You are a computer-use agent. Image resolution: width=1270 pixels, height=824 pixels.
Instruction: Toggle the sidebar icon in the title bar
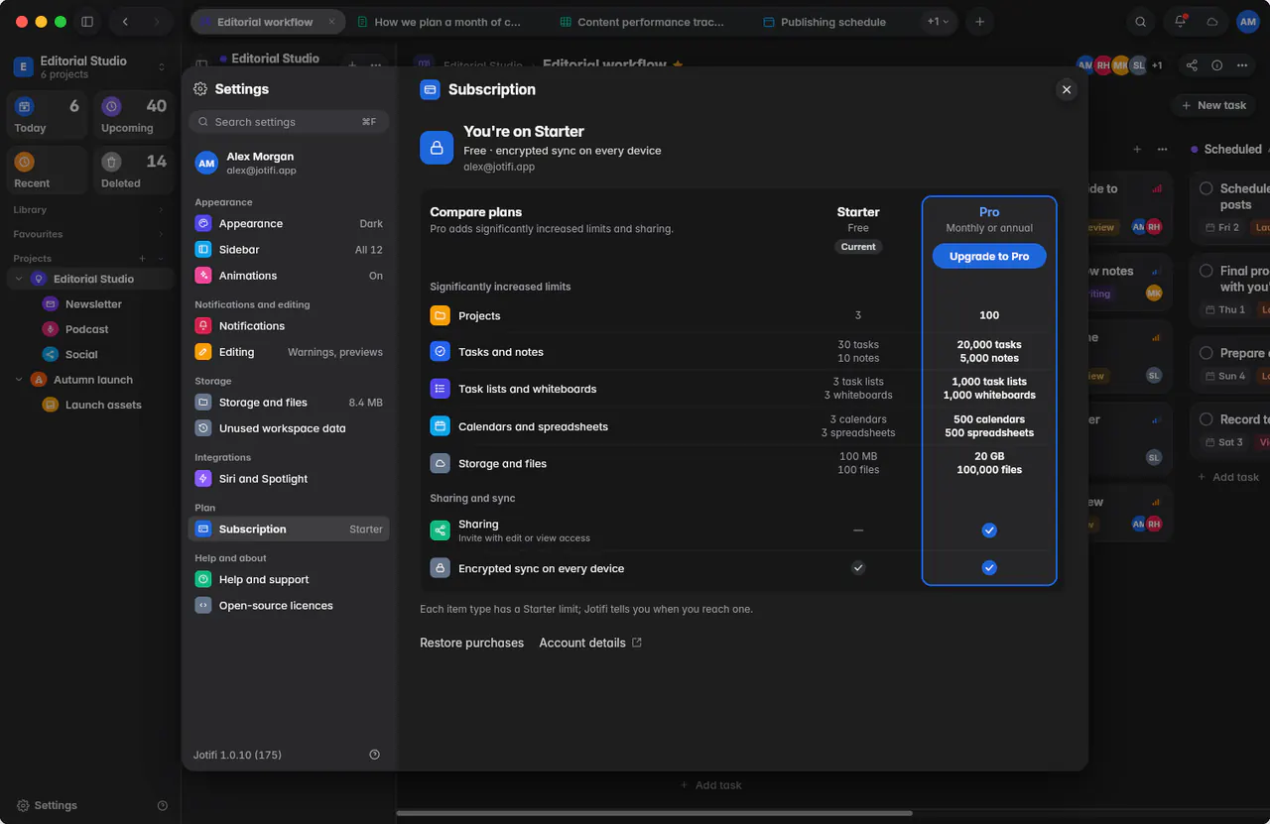point(87,22)
